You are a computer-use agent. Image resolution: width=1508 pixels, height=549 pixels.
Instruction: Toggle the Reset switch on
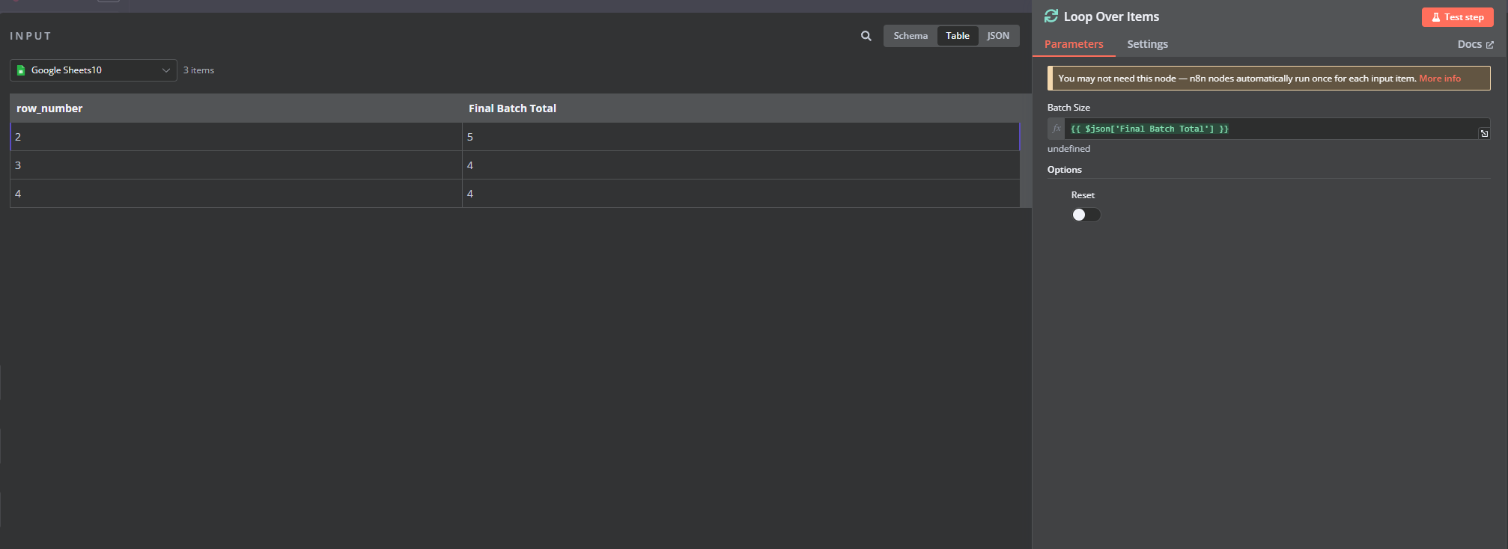[1086, 215]
